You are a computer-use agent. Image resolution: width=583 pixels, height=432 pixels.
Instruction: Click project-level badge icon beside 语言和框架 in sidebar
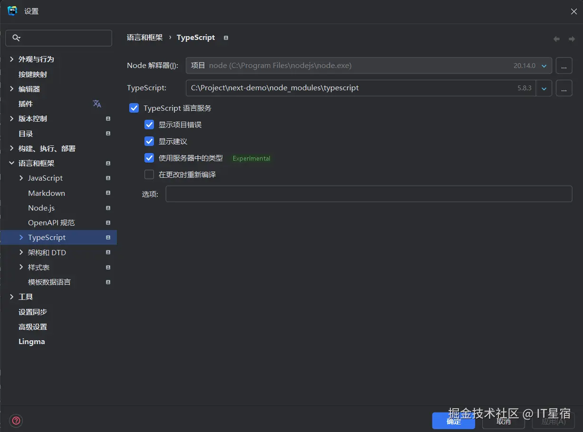coord(108,163)
